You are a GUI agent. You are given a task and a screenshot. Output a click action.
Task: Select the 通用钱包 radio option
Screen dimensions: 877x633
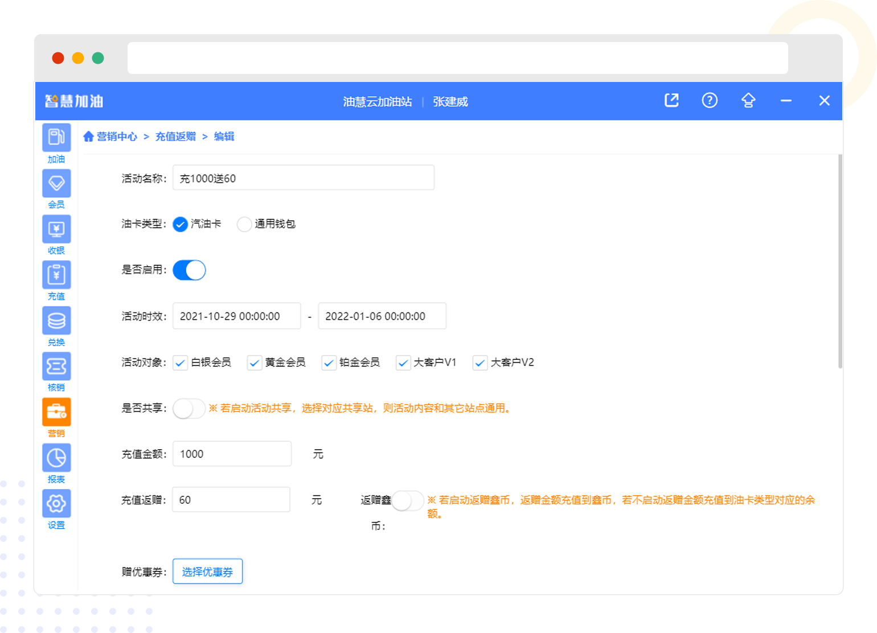(244, 224)
